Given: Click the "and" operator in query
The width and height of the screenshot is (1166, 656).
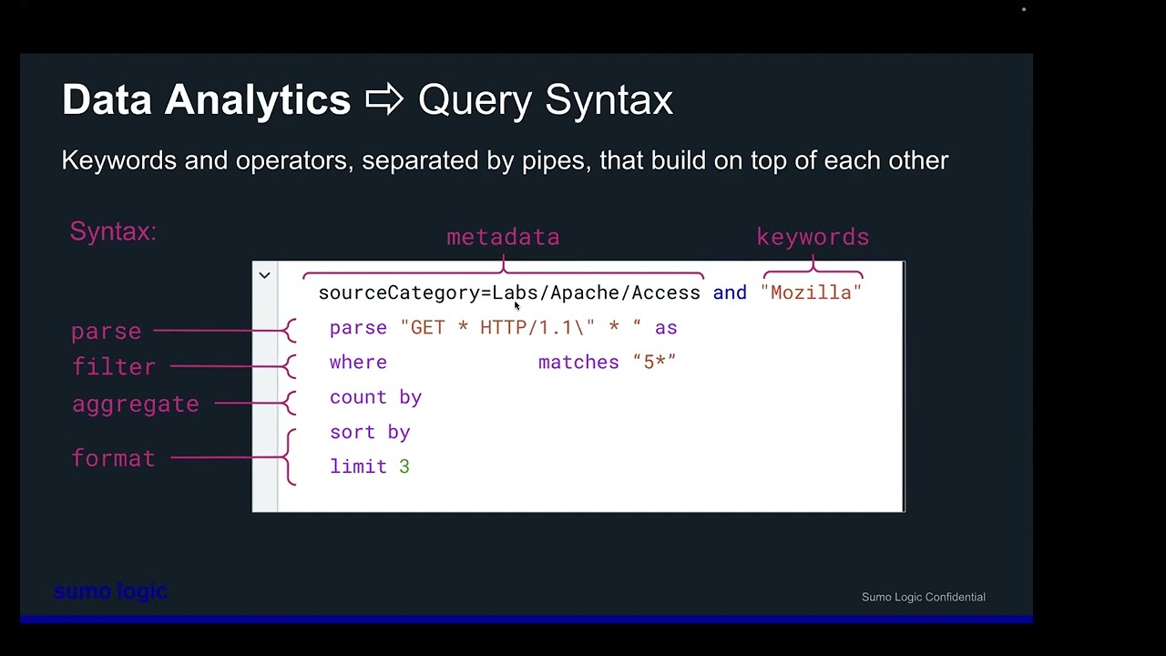Looking at the screenshot, I should click(730, 292).
